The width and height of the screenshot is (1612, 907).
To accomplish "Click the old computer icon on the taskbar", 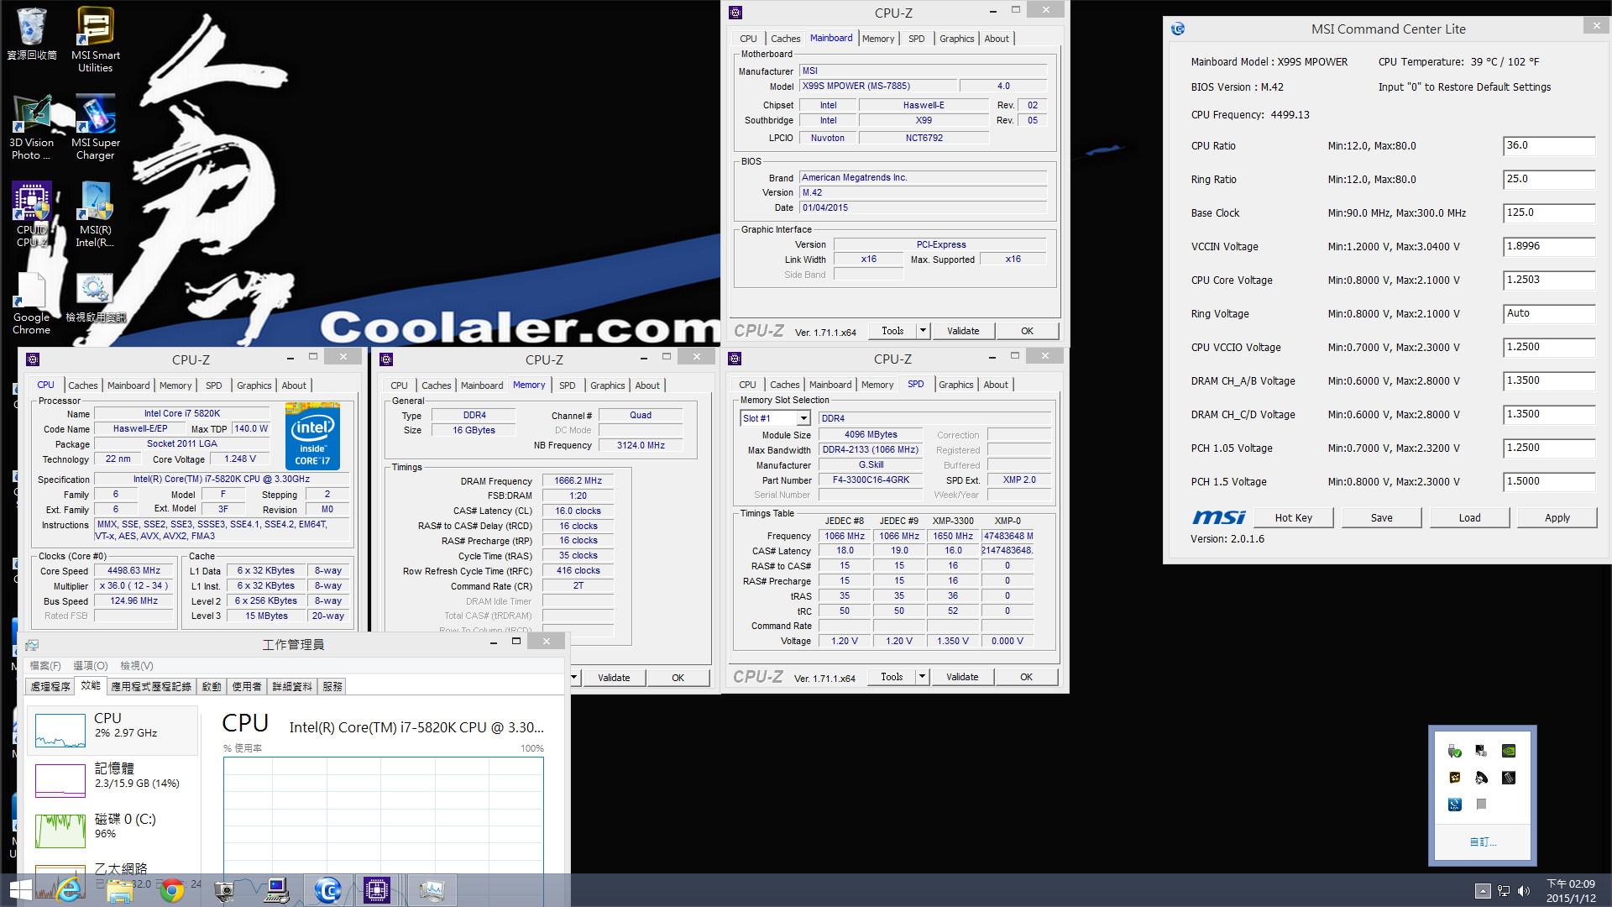I will (276, 890).
